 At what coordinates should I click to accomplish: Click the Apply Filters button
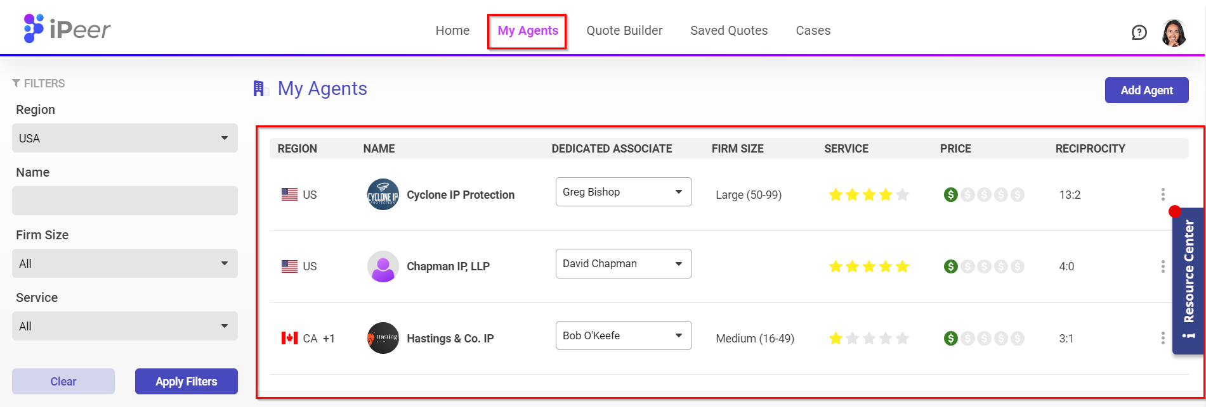pyautogui.click(x=186, y=381)
